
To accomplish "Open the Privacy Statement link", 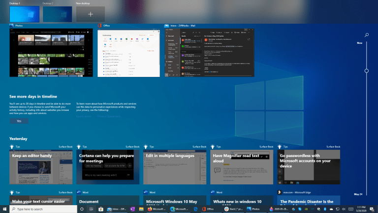I will pos(109,116).
